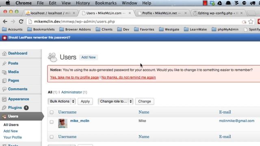Click 'No thanks, do not remind me again'

128,77
